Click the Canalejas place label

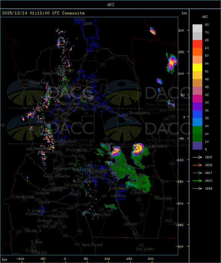(x=163, y=199)
